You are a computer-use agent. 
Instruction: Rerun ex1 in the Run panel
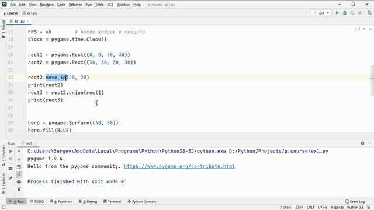coord(11,152)
